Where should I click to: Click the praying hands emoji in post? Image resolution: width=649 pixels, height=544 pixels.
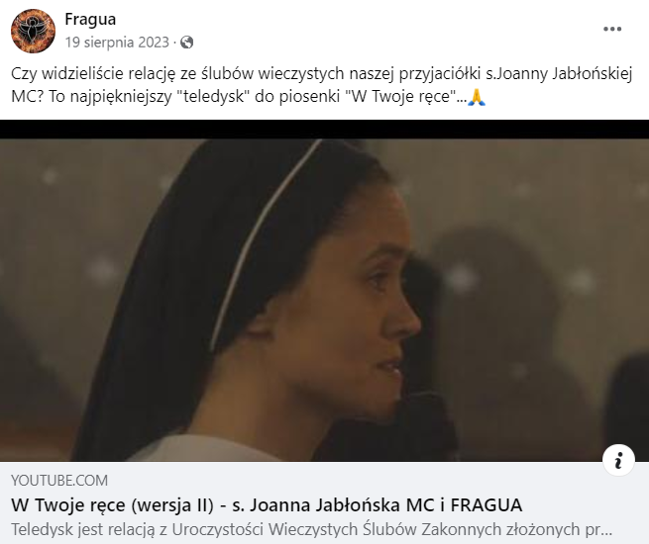[476, 96]
